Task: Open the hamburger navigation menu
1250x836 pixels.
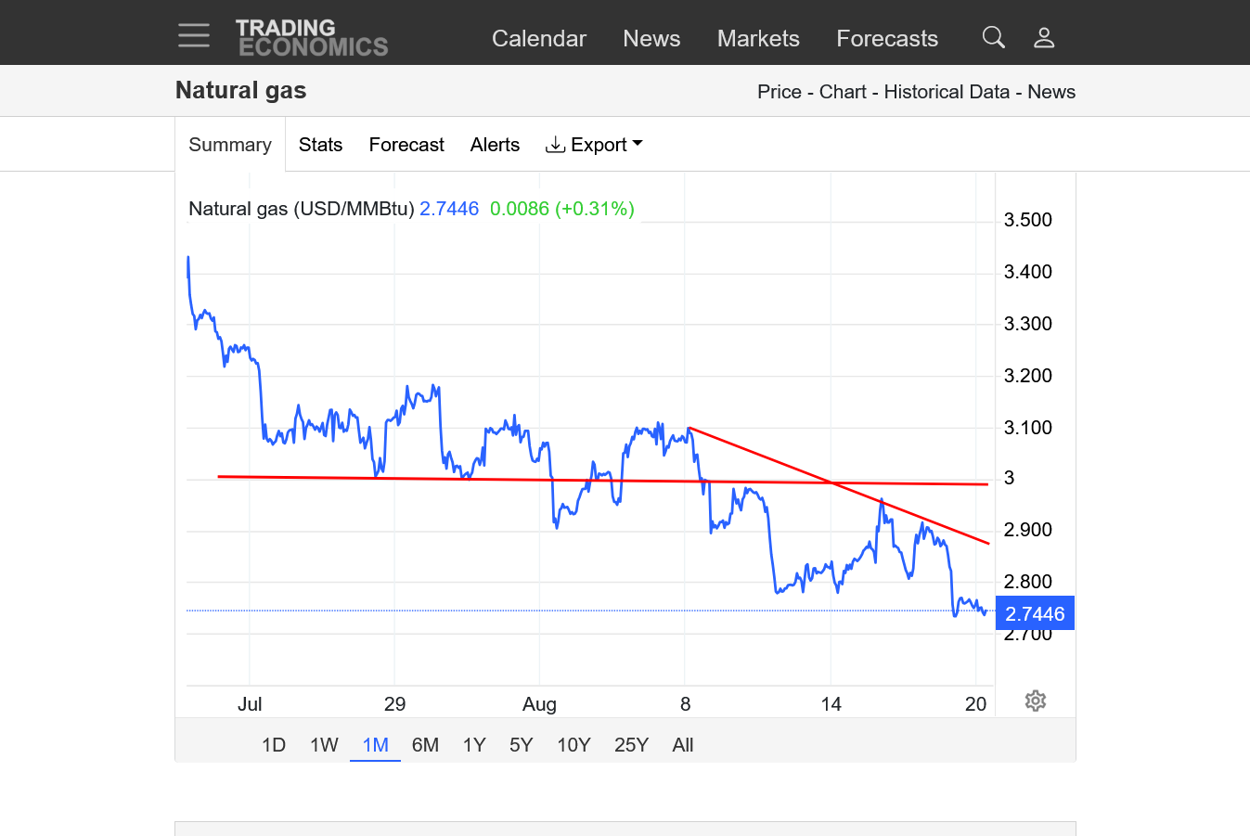Action: (194, 36)
